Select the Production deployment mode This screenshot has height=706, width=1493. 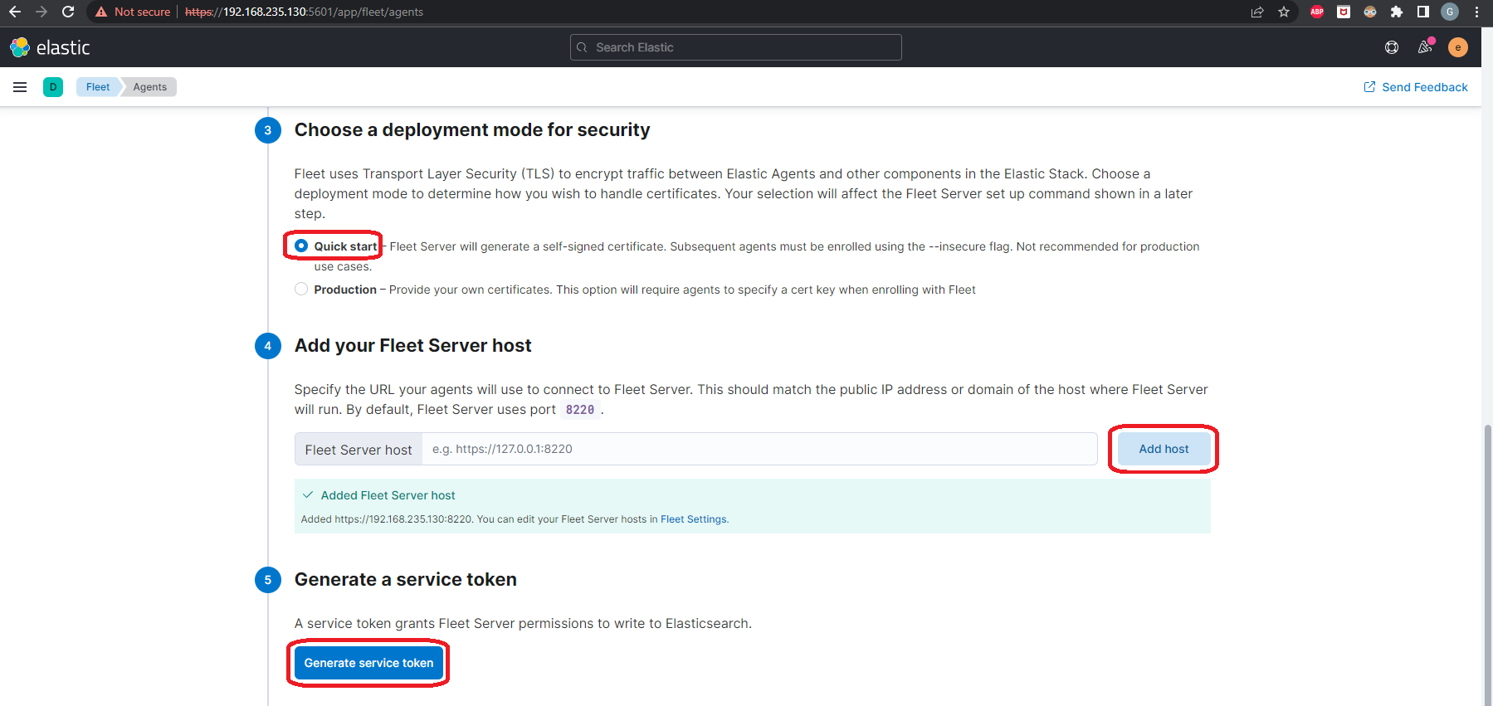(x=301, y=289)
